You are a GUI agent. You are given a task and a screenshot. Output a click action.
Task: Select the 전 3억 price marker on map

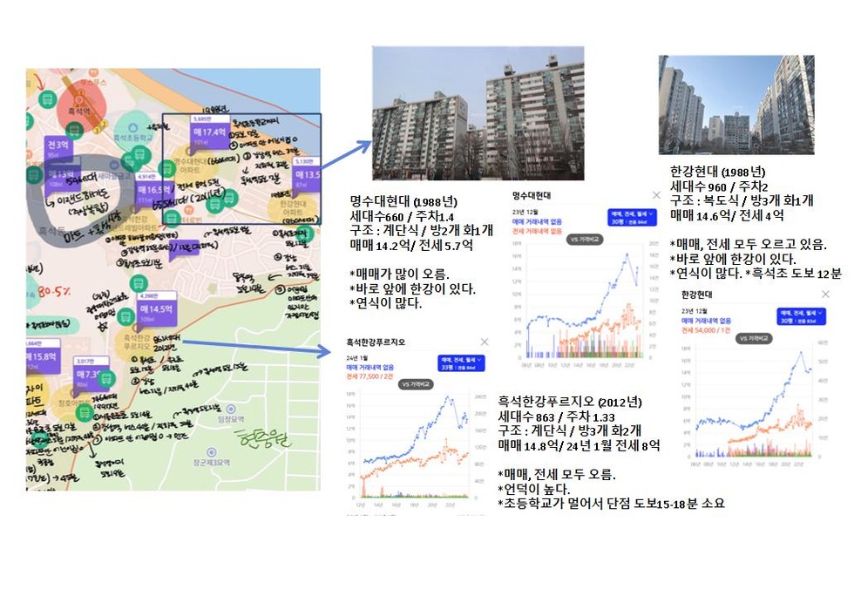point(58,147)
